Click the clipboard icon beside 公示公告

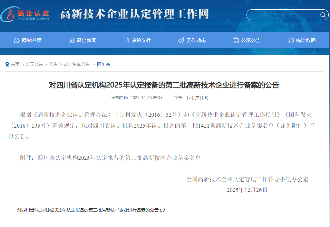point(236,40)
